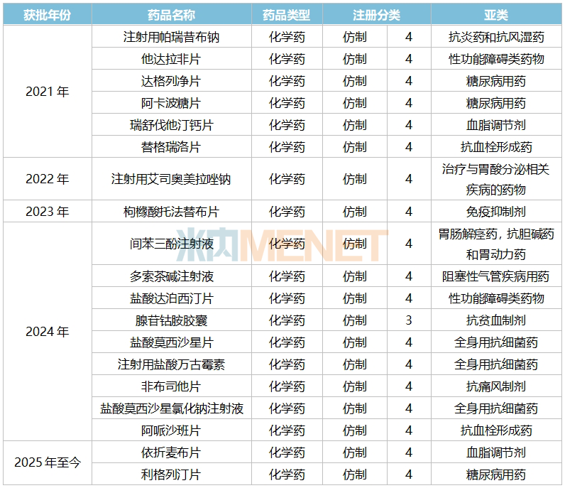
Task: Click drug name 阿卡波糖片
Action: click(x=172, y=103)
